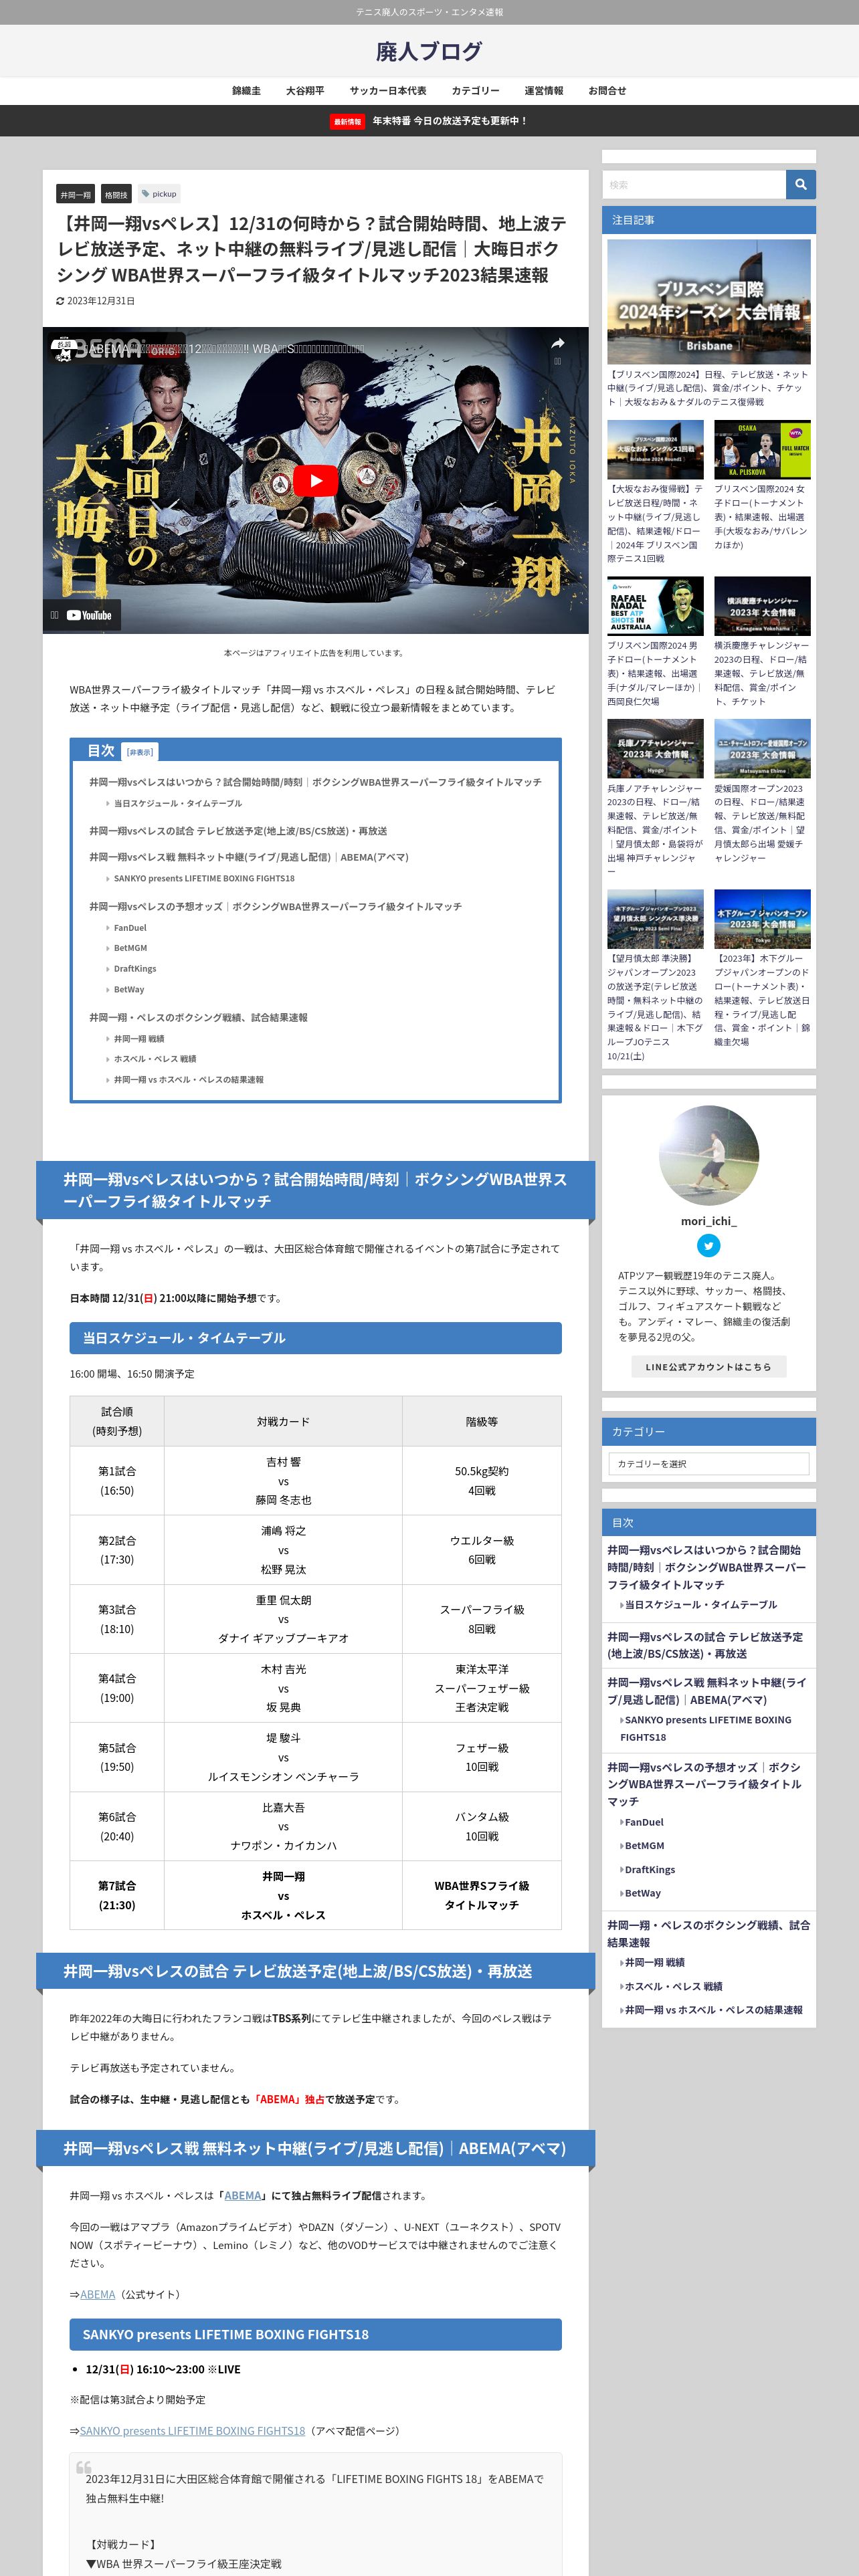Viewport: 859px width, 2576px height.
Task: Open 大坂なおみ シングルス1回戦 thumbnail
Action: (x=655, y=449)
